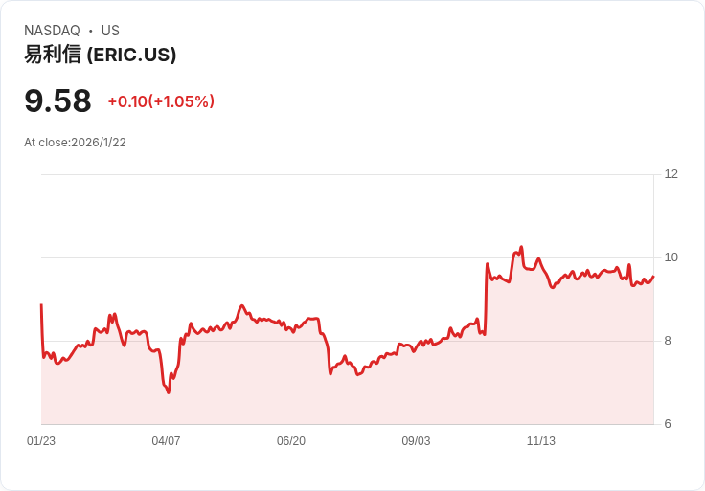
Task: Click the steep vertical jump in the price line
Action: point(486,299)
